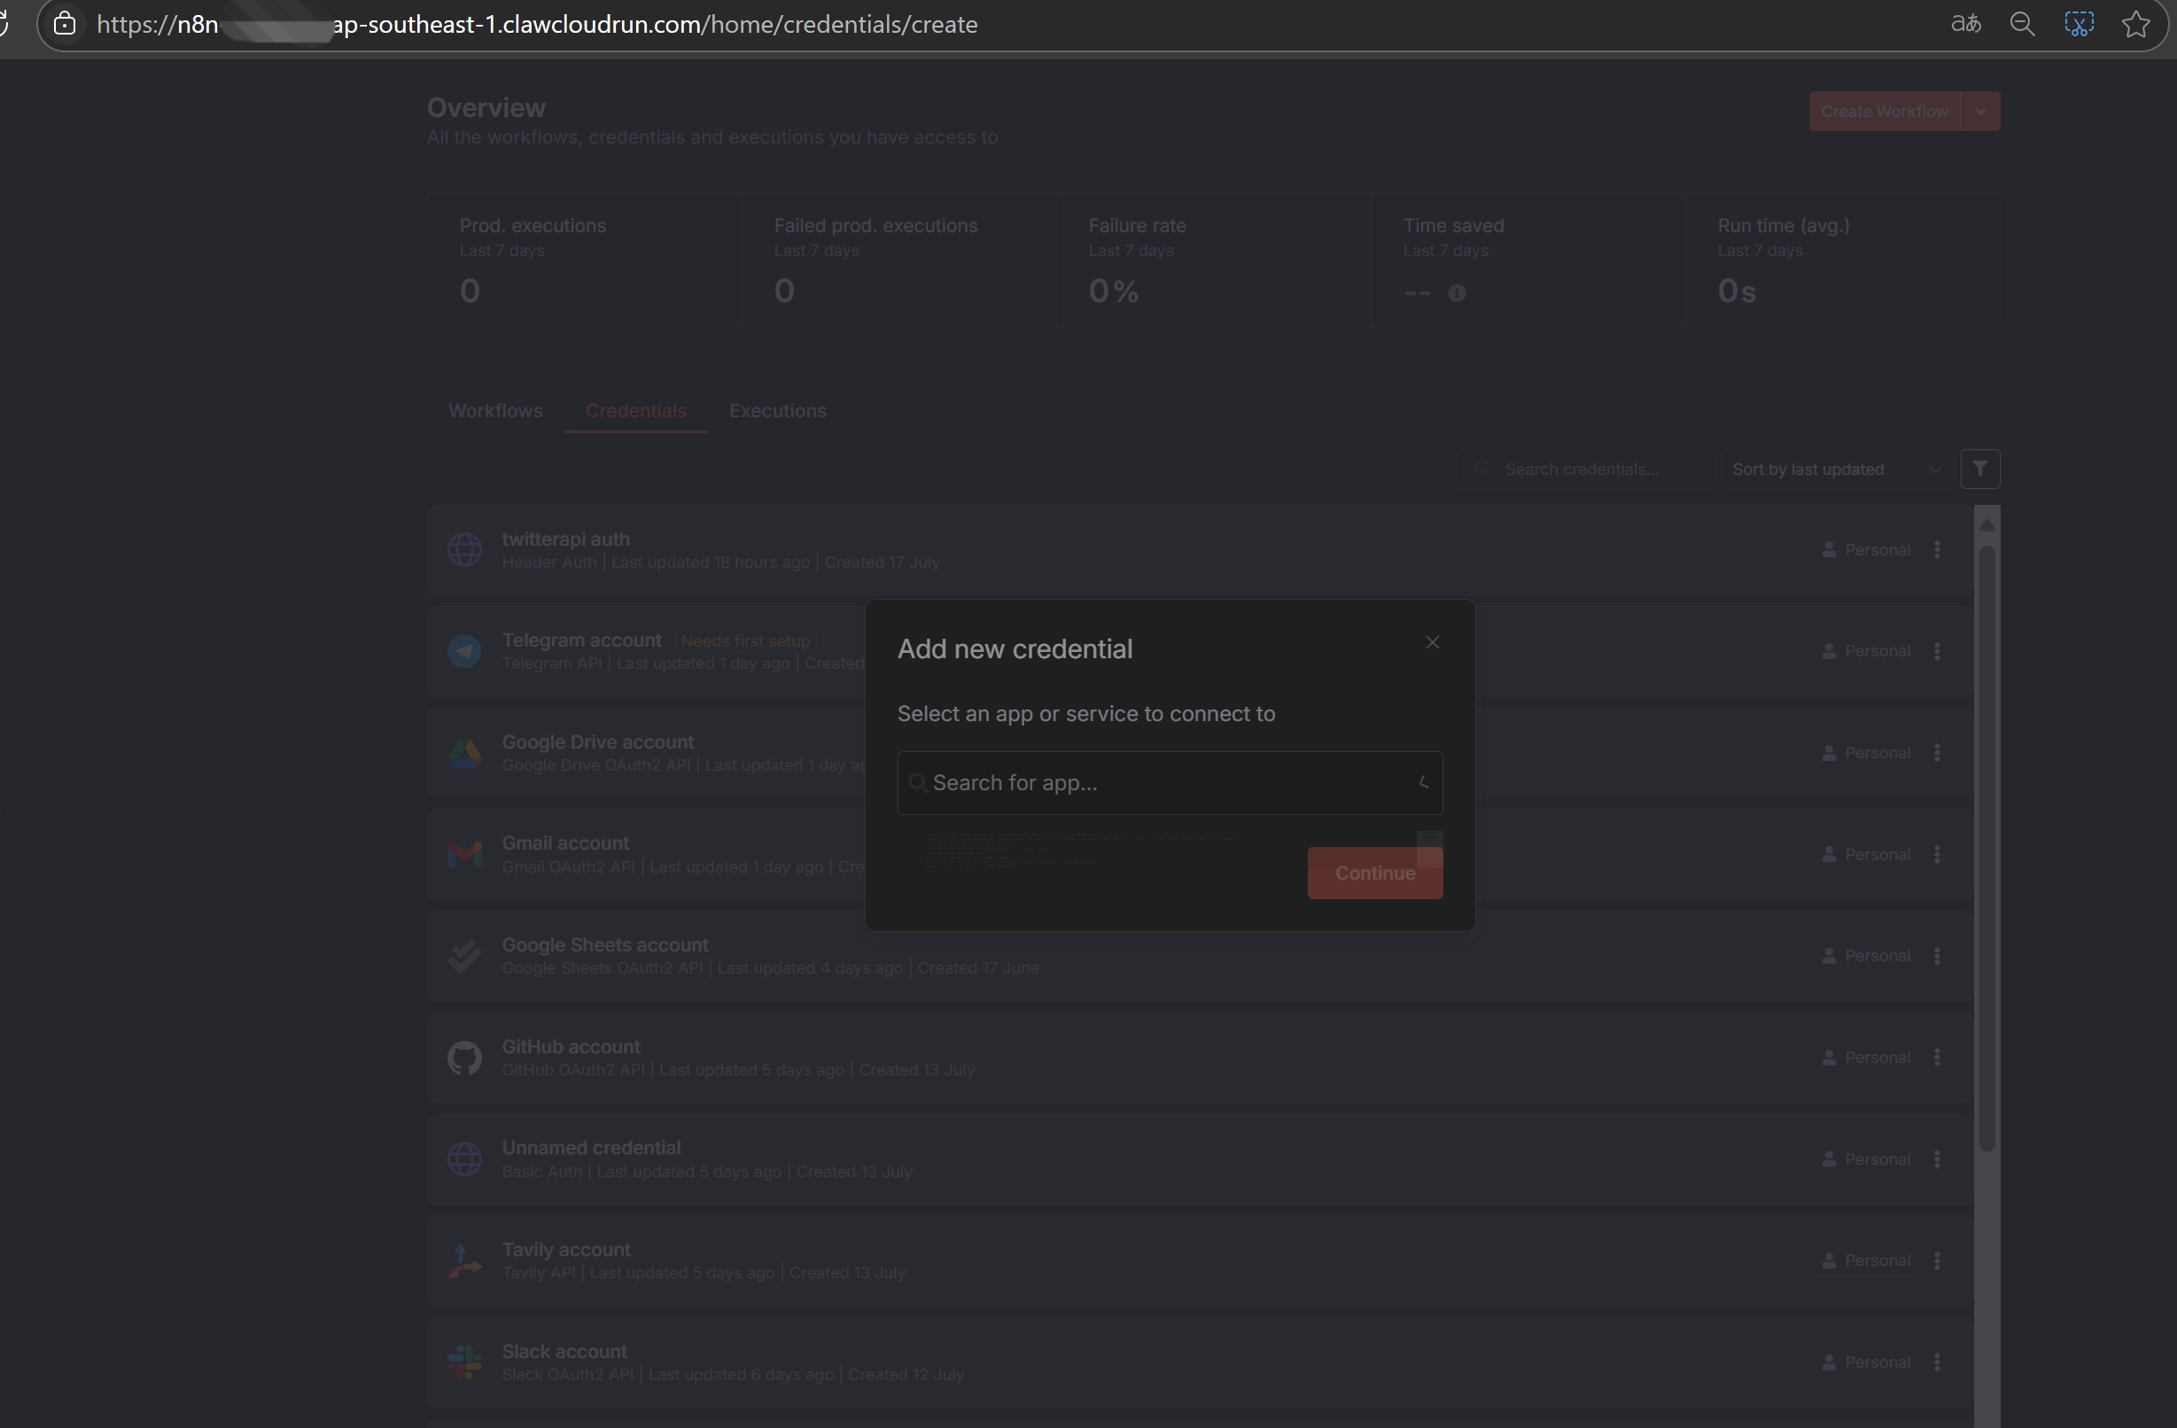Expand the Search for app dropdown arrow
2177x1428 pixels.
click(1422, 783)
